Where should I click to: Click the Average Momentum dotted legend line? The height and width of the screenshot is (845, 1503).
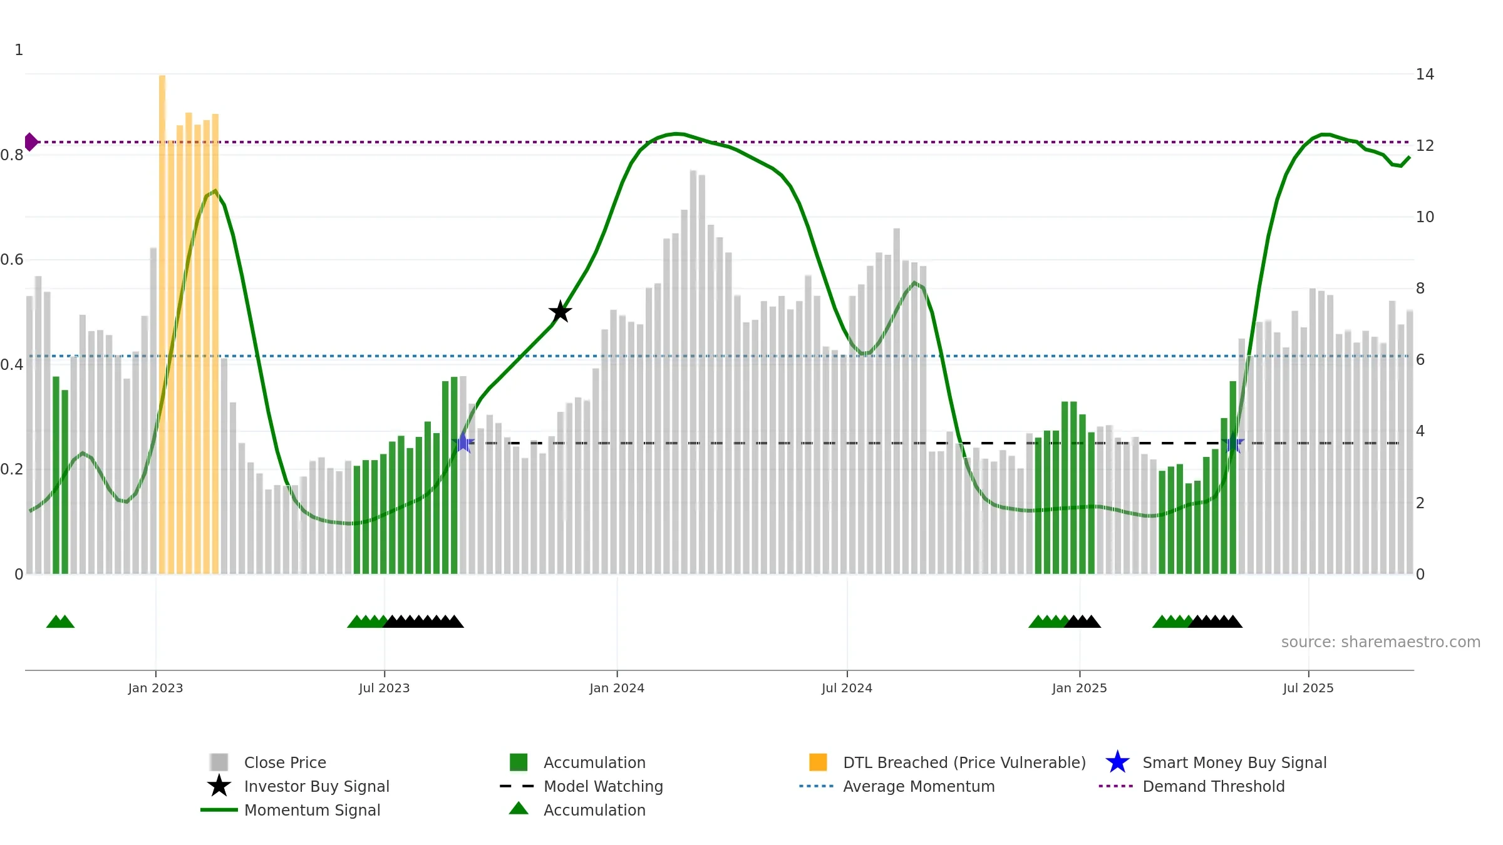817,786
